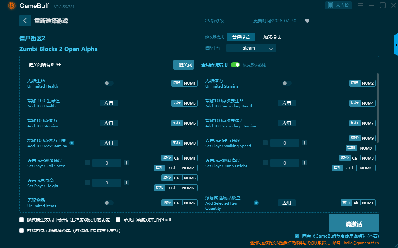Viewport: 398px width, 248px height.
Task: Click the 重新选择游戏 reselect game label
Action: click(x=51, y=21)
